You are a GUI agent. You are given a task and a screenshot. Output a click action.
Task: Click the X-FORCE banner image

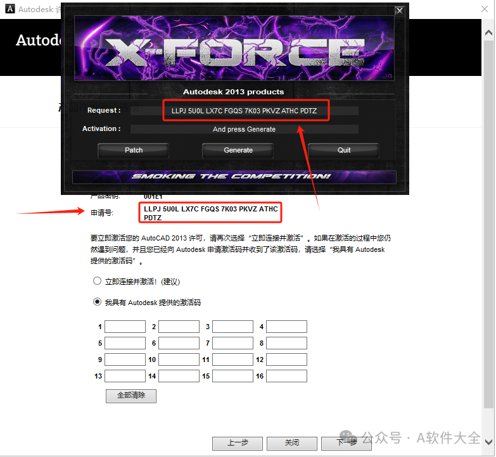tap(234, 48)
